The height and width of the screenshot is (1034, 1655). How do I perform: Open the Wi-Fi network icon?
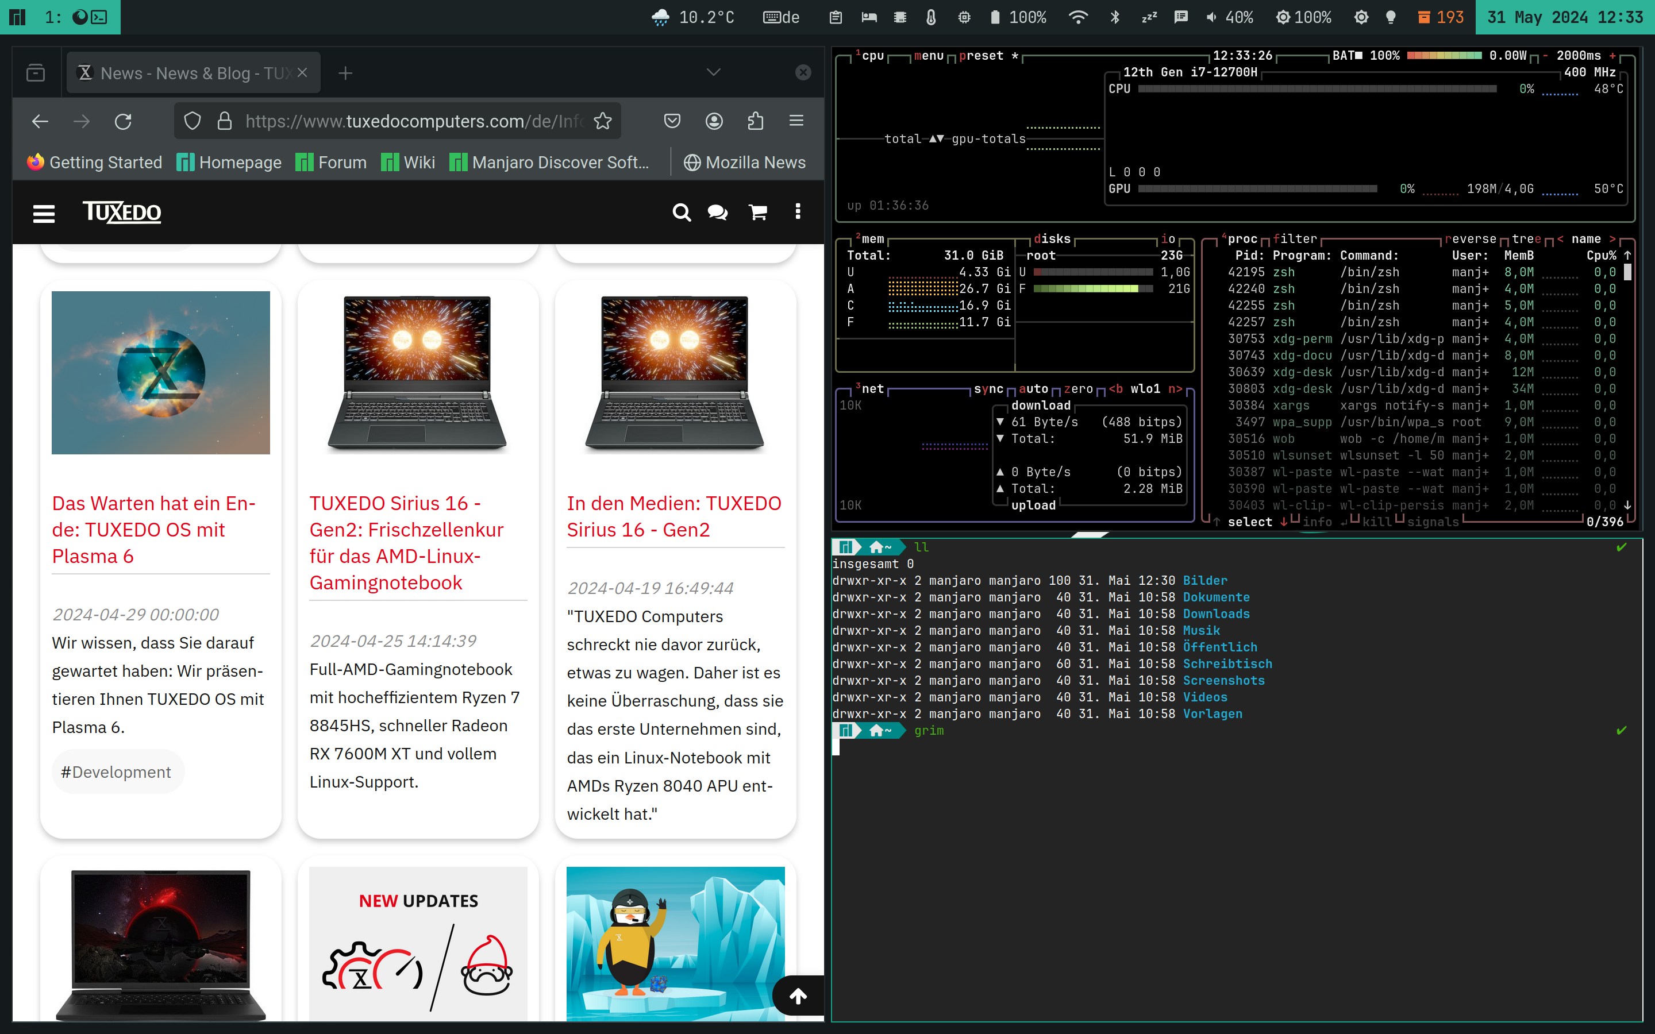click(x=1079, y=17)
